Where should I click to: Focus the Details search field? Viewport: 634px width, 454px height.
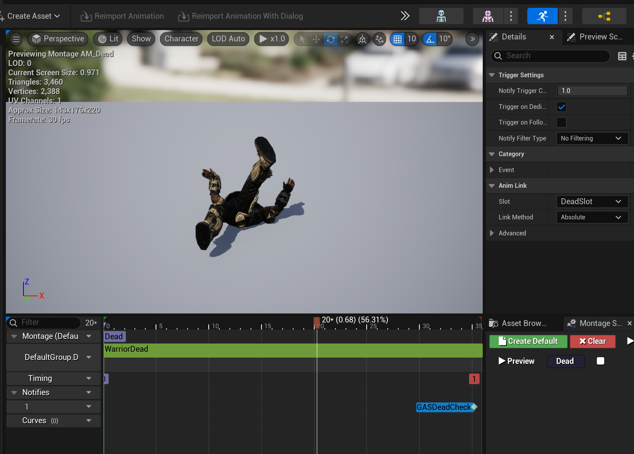click(x=550, y=56)
